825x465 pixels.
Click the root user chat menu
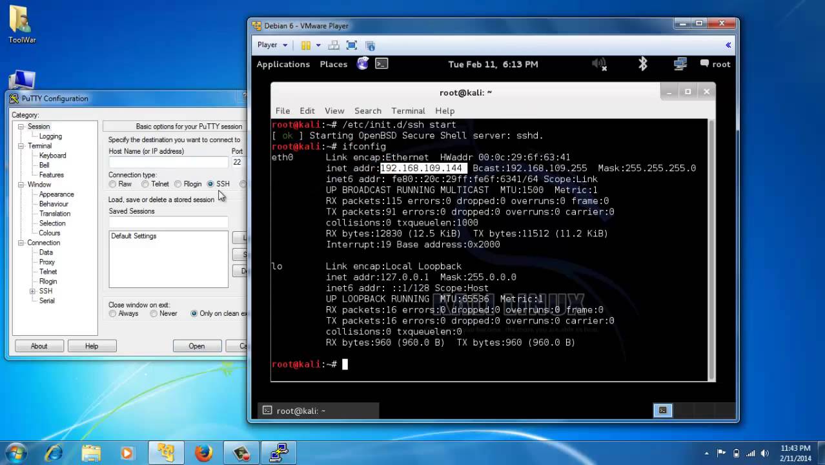pos(715,64)
